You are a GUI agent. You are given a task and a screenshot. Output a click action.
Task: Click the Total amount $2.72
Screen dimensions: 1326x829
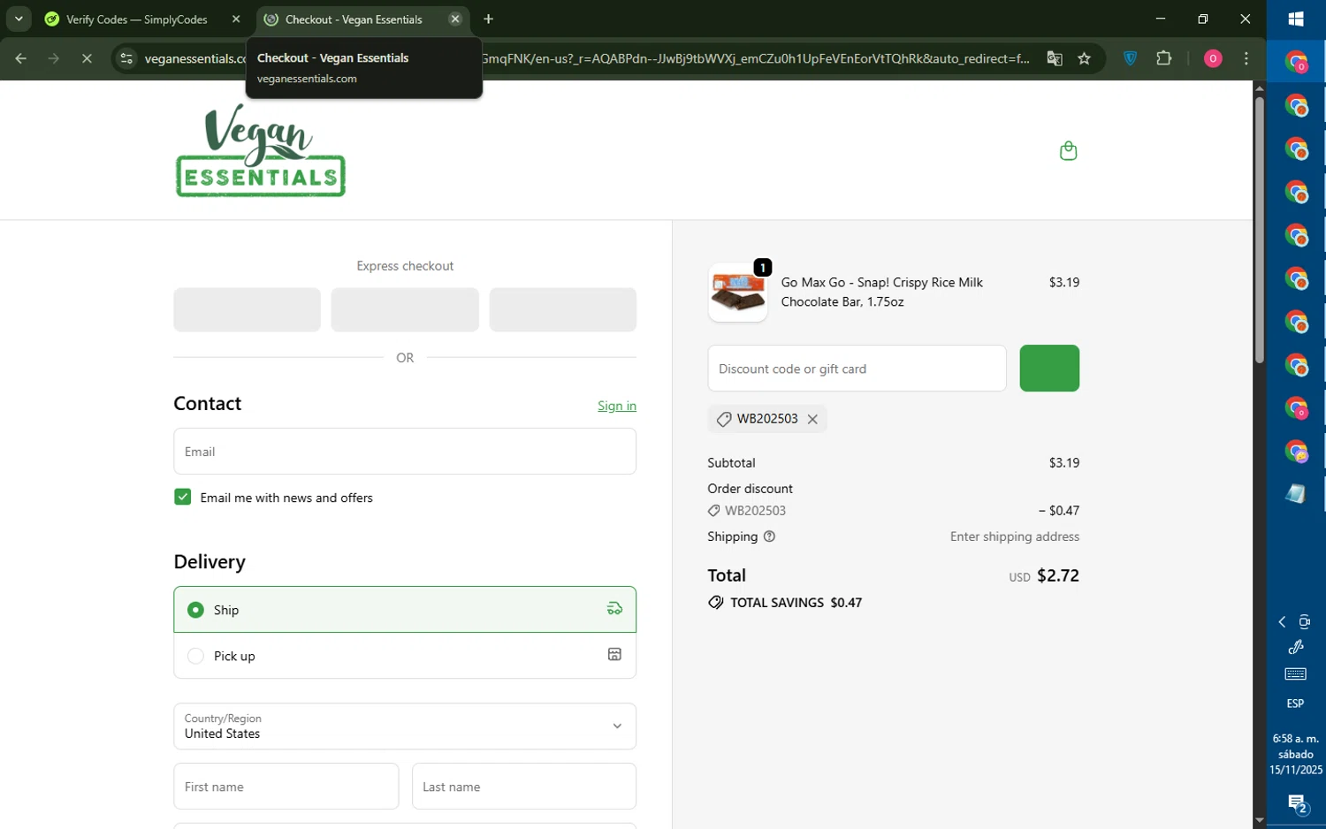coord(1058,575)
